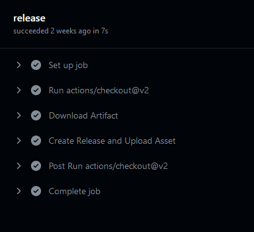The image size is (254, 232).
Task: Click checkmark beside Create Release and Upload Asset
Action: point(36,141)
